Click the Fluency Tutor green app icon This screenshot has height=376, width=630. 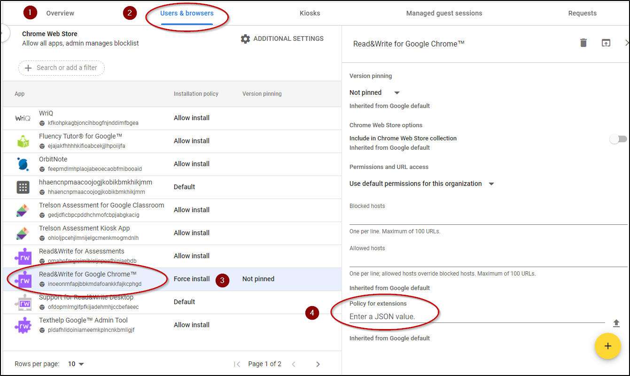(x=23, y=141)
